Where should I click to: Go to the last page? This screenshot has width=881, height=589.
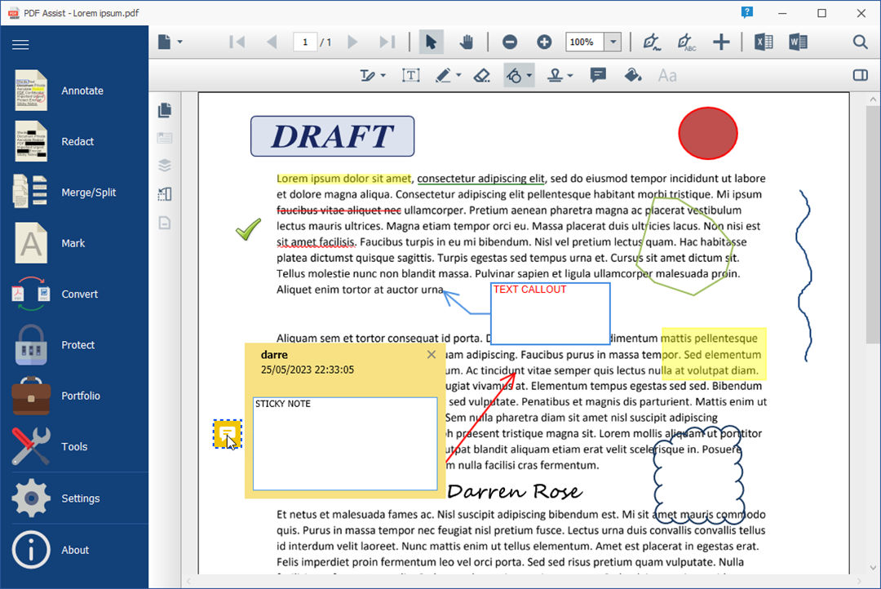(x=387, y=42)
